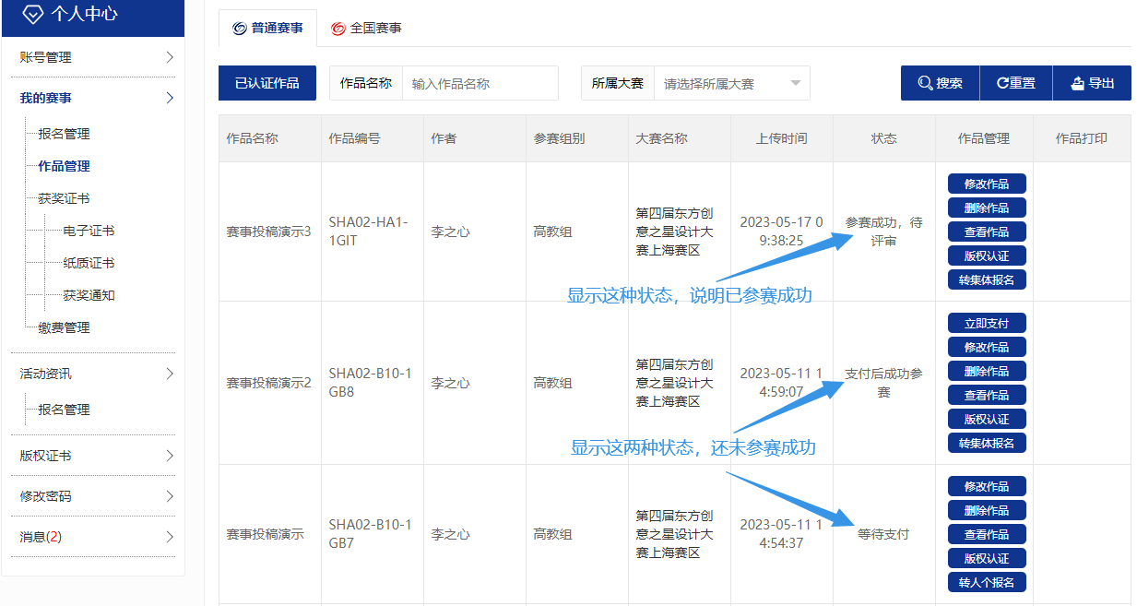Click the 已认证作品 button
Screen dimensions: 1137x606
(x=266, y=83)
